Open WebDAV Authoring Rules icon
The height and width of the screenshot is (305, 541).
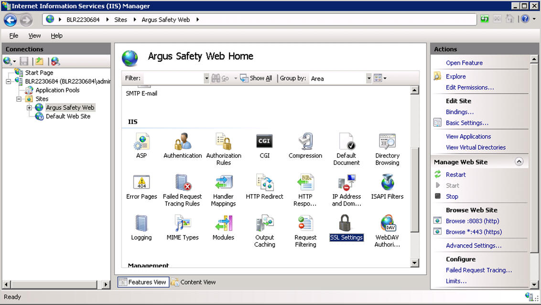(x=388, y=223)
